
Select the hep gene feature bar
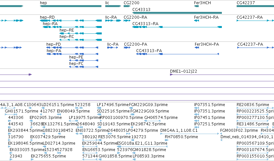tap(71, 6)
